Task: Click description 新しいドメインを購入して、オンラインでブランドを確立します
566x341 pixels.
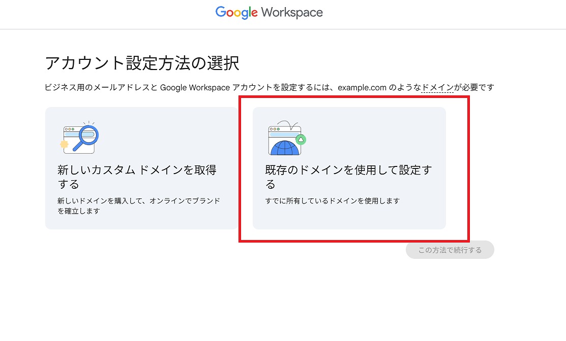Action: point(139,206)
